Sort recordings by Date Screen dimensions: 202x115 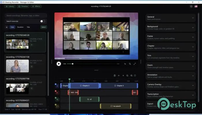click(x=12, y=27)
